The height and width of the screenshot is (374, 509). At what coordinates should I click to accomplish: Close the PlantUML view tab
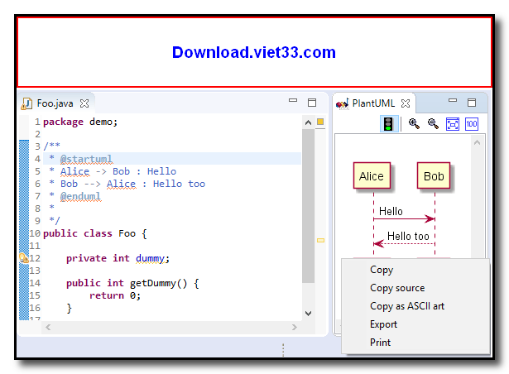[406, 103]
